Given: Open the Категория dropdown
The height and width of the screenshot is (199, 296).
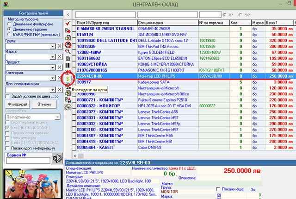Looking at the screenshot, I should click(x=52, y=78).
